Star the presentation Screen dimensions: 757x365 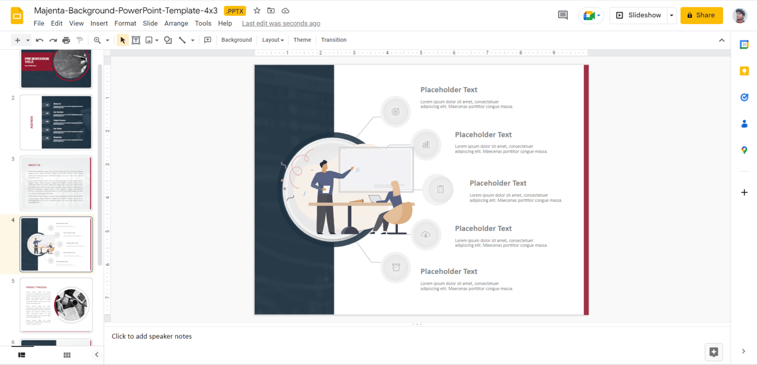point(257,10)
